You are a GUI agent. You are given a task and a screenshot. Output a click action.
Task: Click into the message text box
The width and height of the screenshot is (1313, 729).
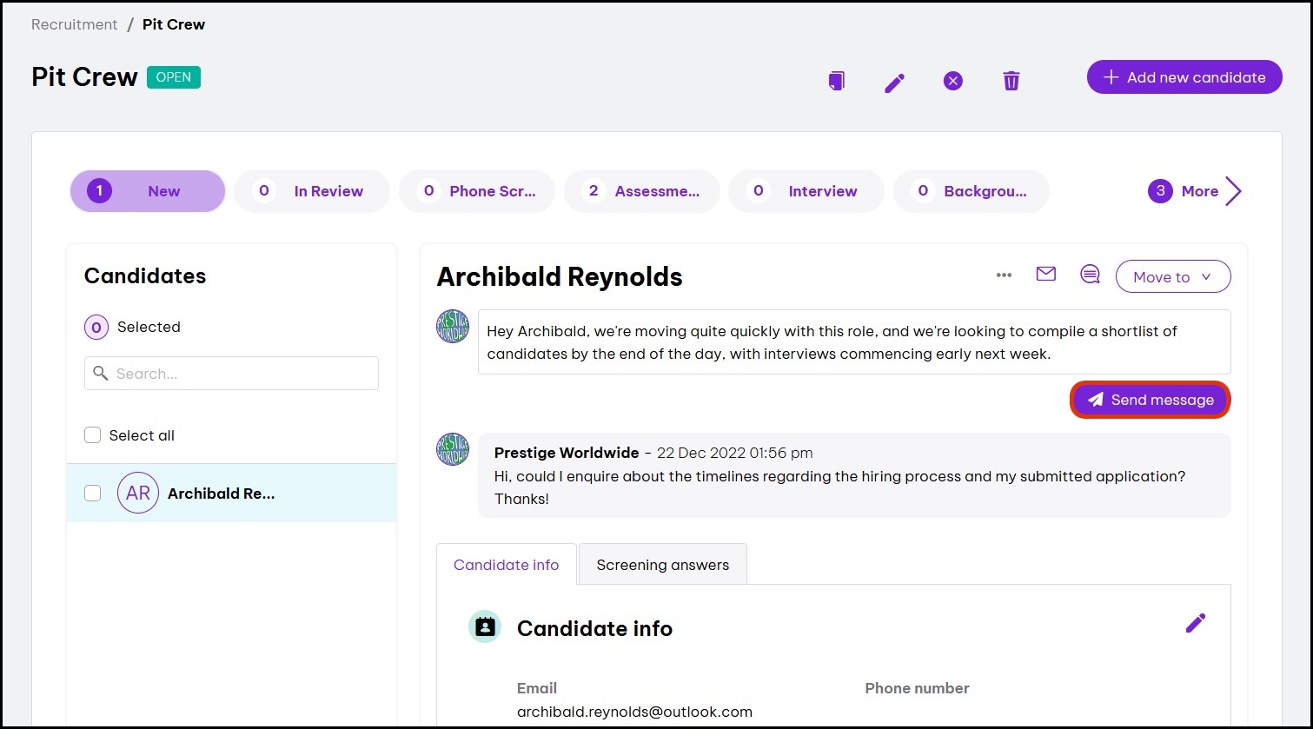pos(853,342)
